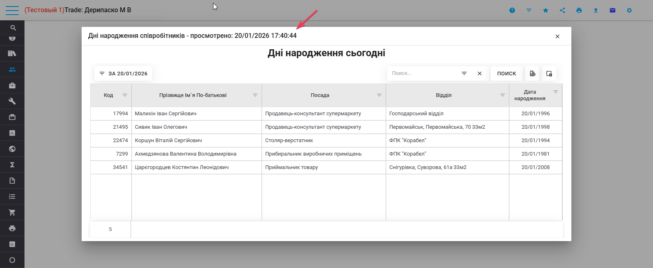Export table using the document icon
This screenshot has height=268, width=653.
pos(532,73)
